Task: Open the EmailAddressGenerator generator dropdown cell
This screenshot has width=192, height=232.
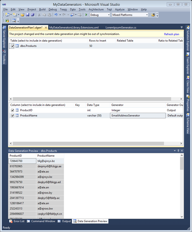Action: coord(138,115)
